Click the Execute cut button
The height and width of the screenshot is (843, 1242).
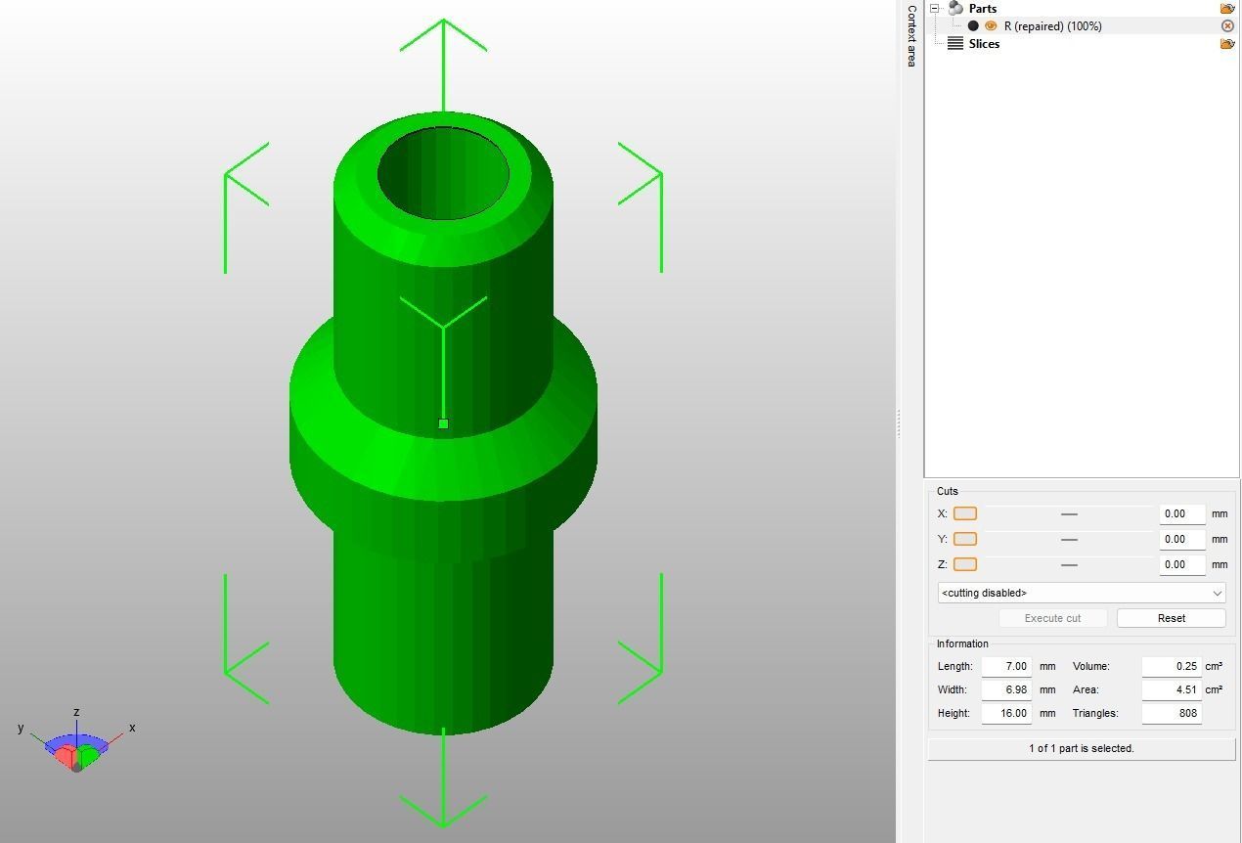[1052, 618]
